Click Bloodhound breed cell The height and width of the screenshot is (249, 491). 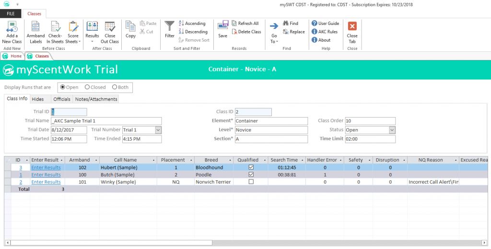click(x=214, y=167)
